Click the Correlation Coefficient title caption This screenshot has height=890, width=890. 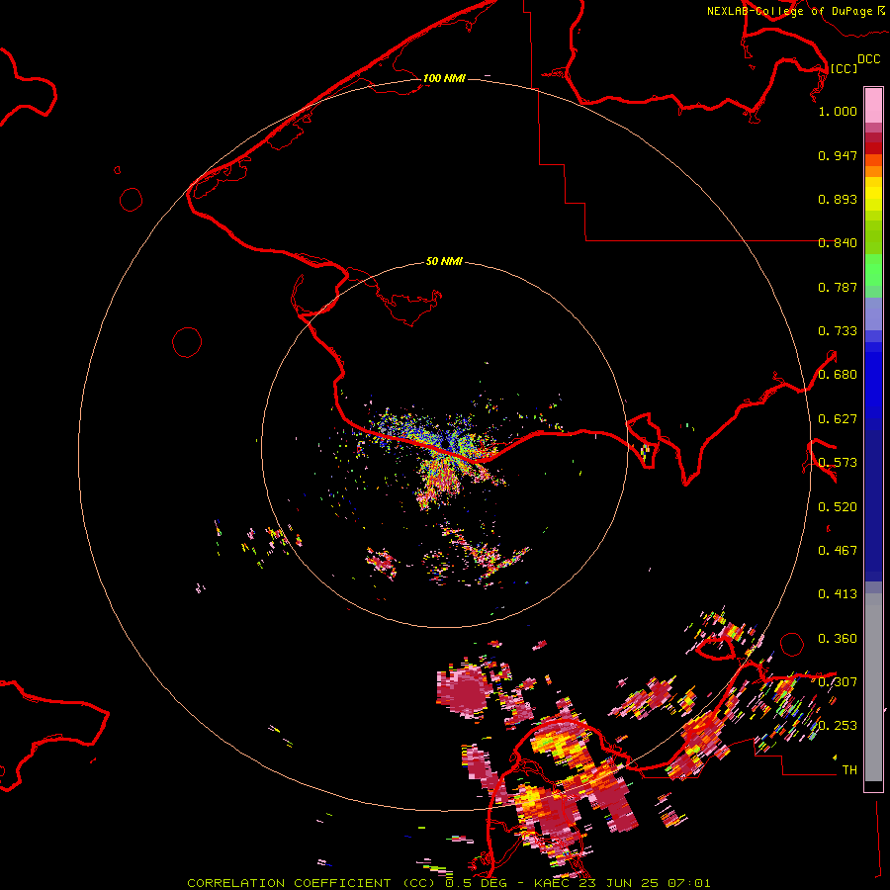click(x=448, y=883)
